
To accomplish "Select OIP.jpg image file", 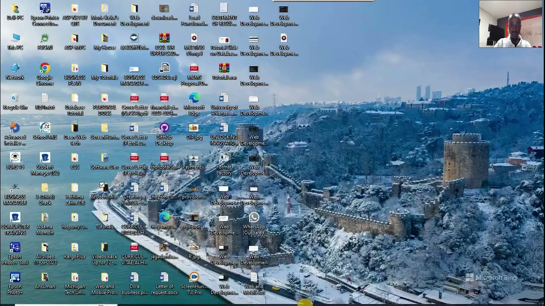I will (x=194, y=131).
